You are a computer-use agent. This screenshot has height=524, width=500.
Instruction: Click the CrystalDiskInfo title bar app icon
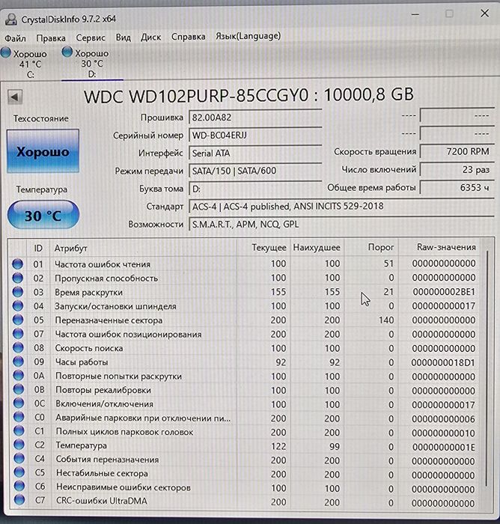coord(10,19)
